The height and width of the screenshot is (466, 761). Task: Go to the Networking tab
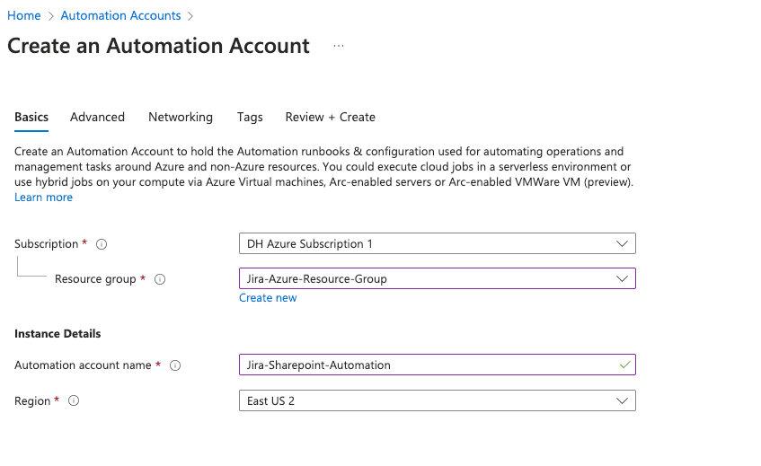point(181,117)
